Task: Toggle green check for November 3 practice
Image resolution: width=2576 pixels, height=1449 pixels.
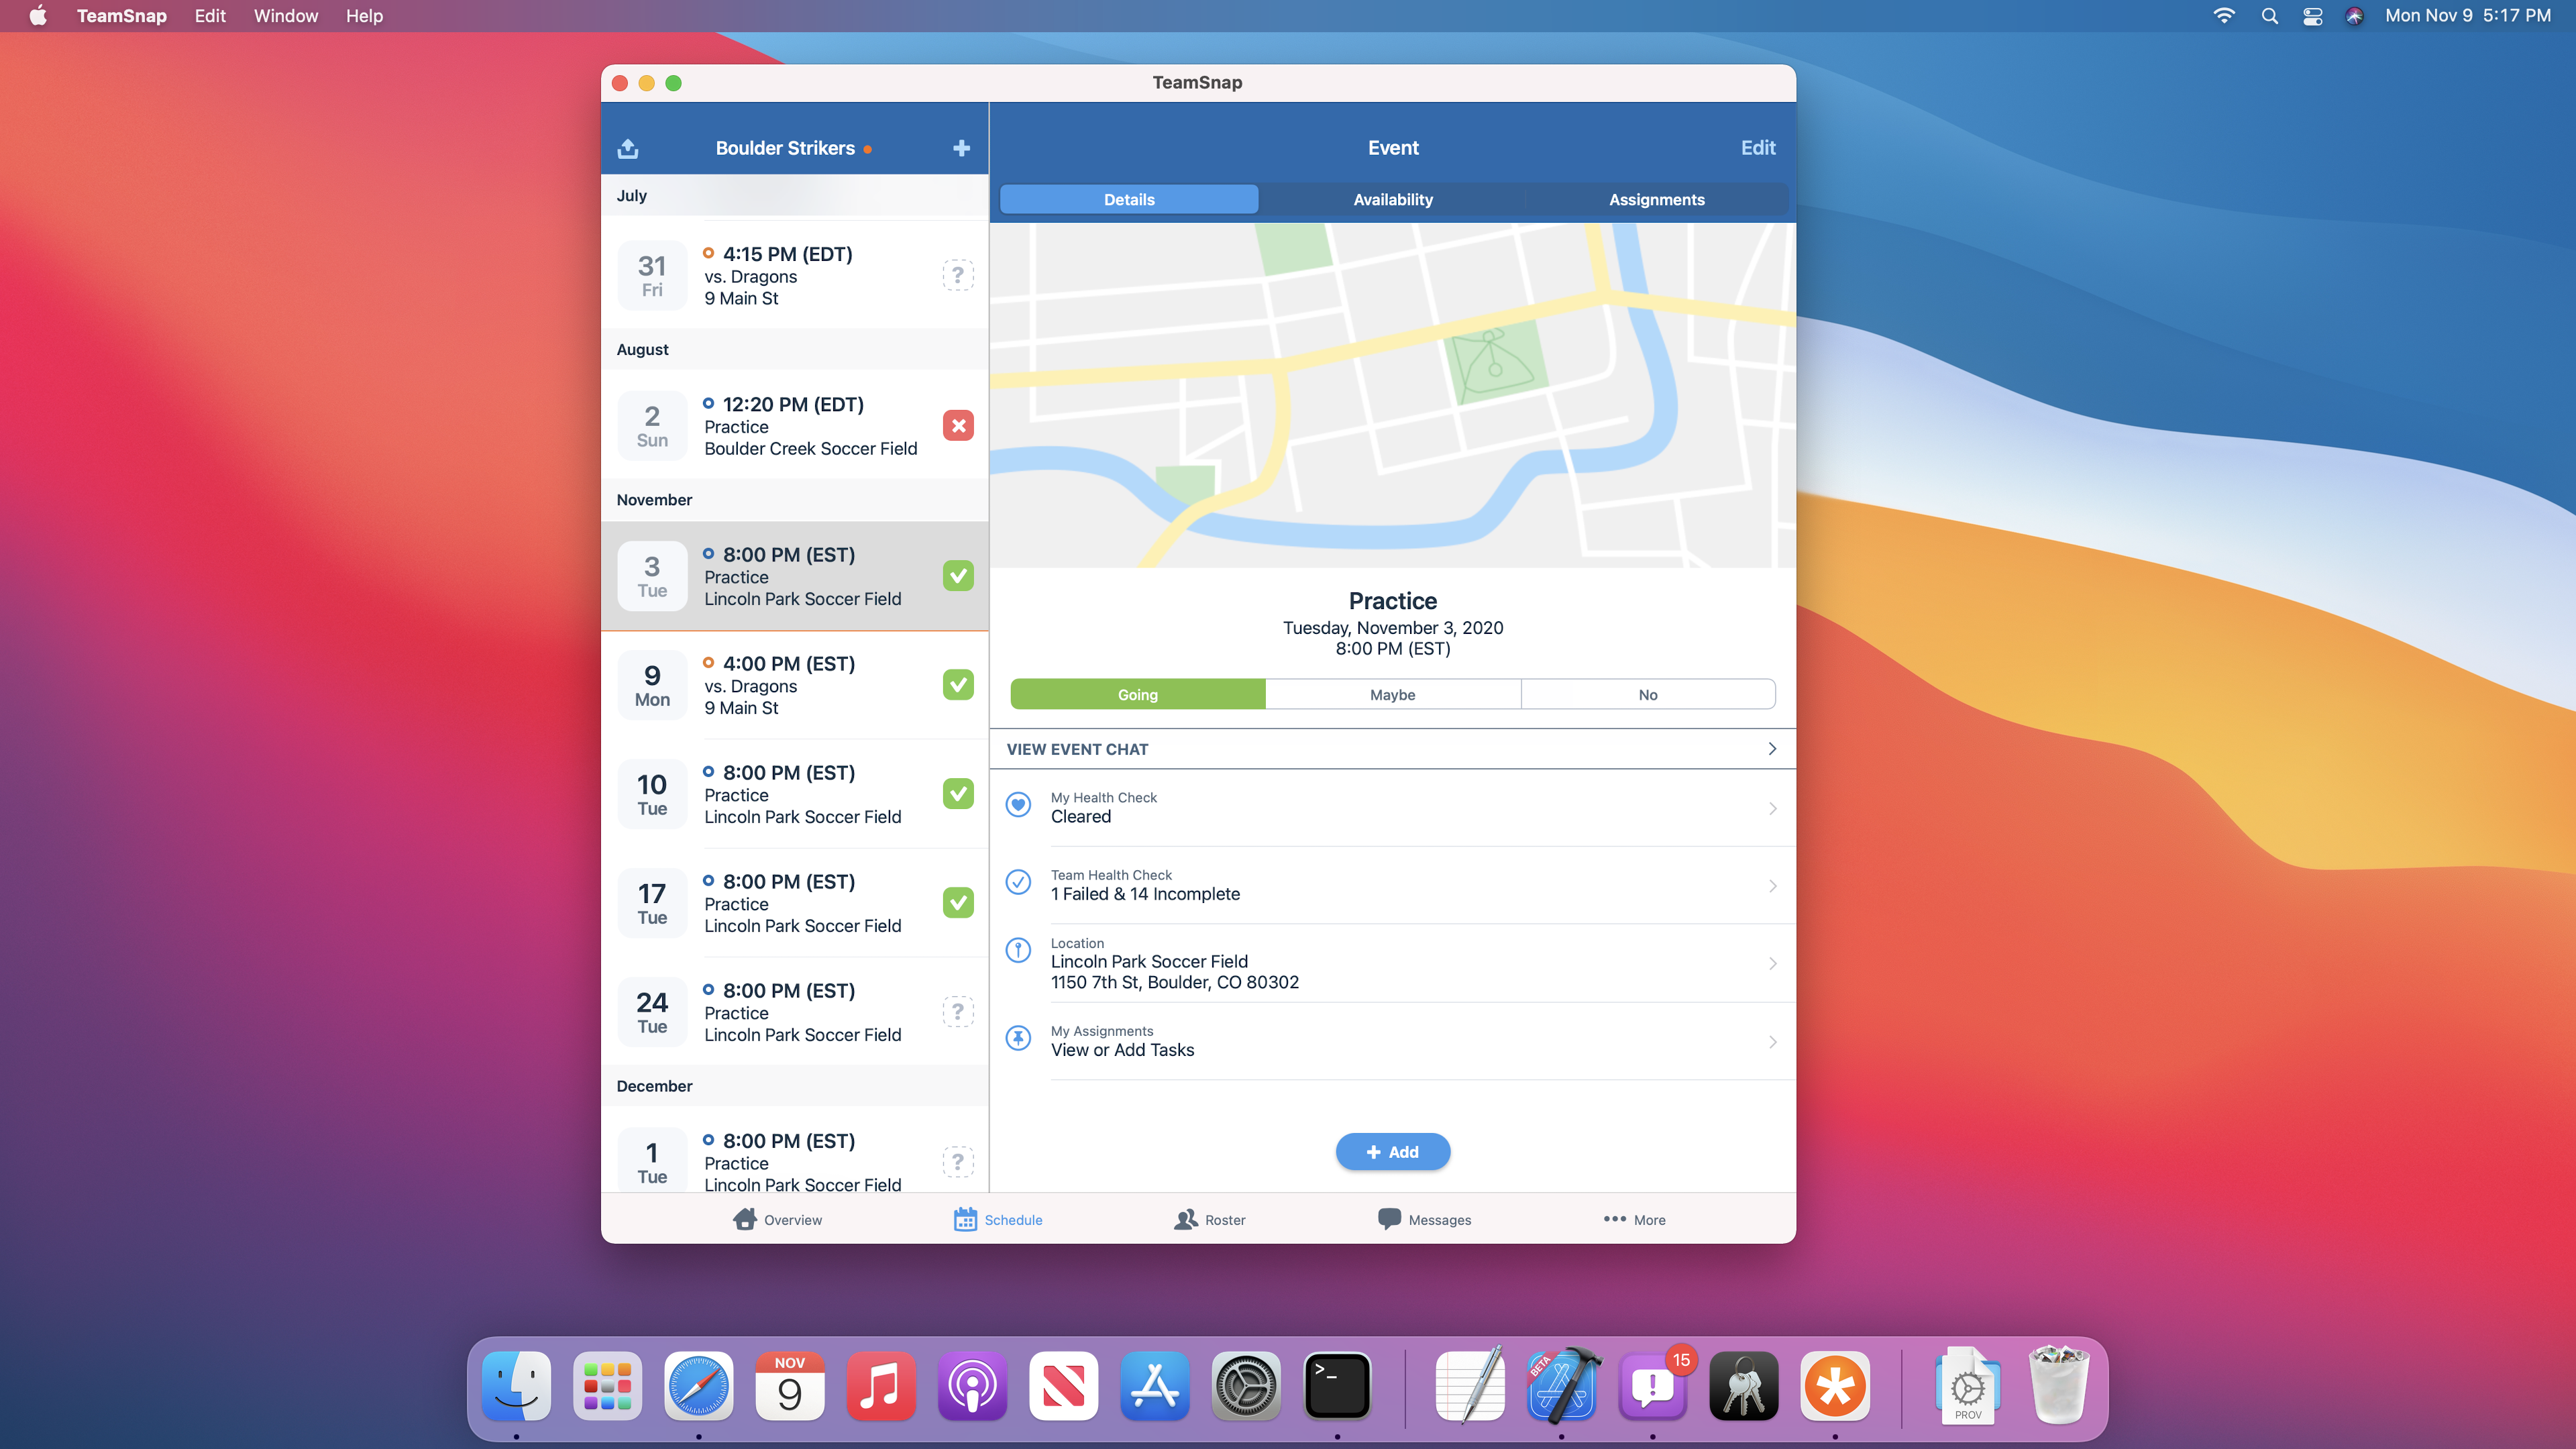Action: 957,576
